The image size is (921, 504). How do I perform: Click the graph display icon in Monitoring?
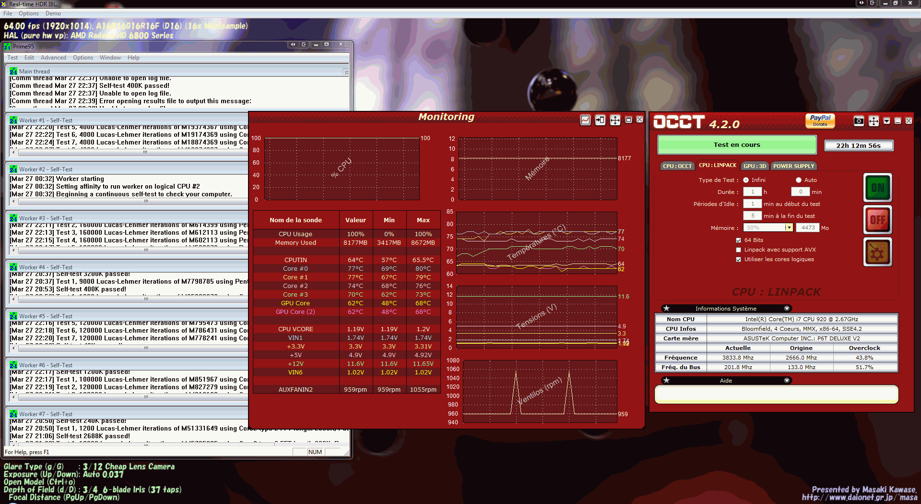pos(585,120)
